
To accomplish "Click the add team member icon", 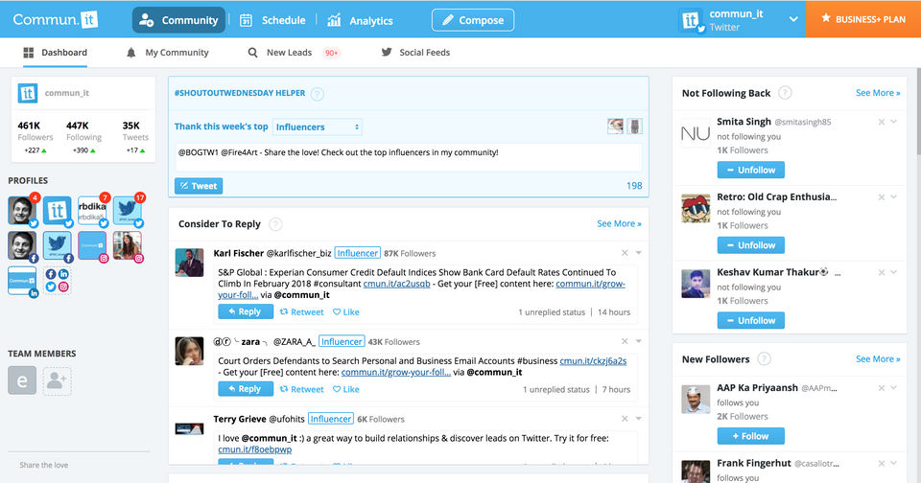I will coord(57,380).
